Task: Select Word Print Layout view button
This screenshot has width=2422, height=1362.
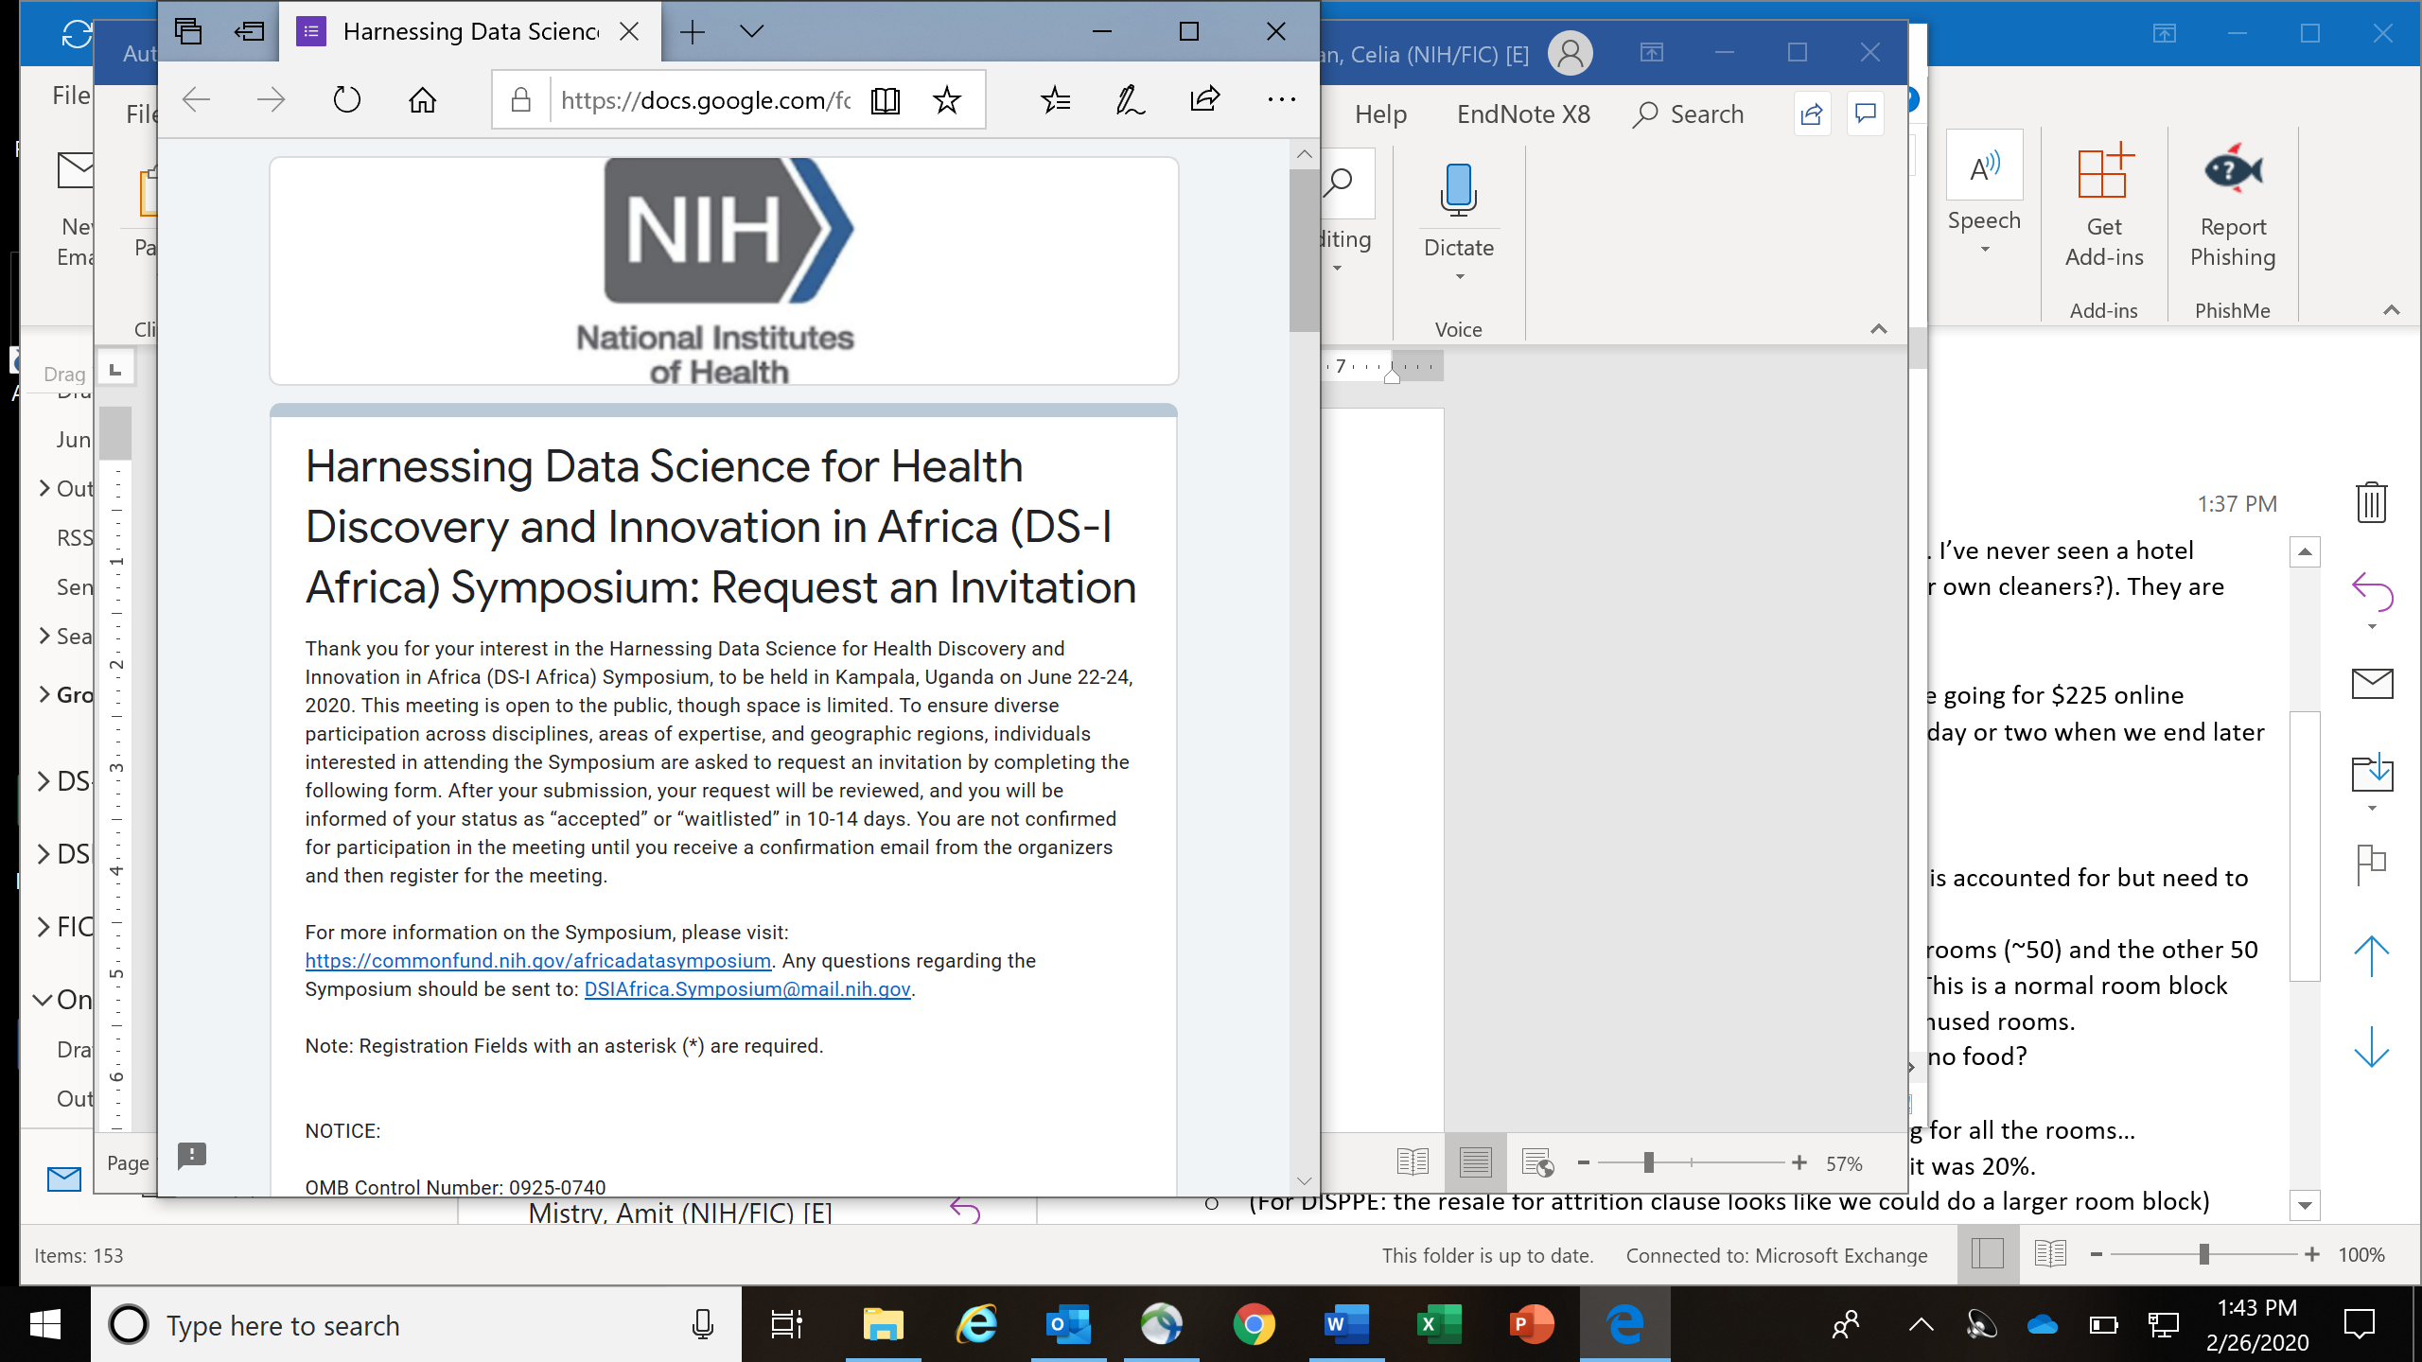Action: click(1475, 1162)
